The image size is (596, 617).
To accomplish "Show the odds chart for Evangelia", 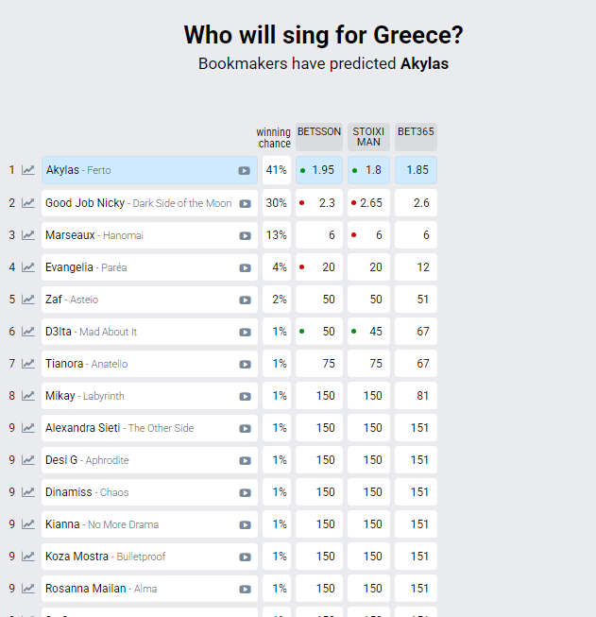I will click(x=28, y=267).
